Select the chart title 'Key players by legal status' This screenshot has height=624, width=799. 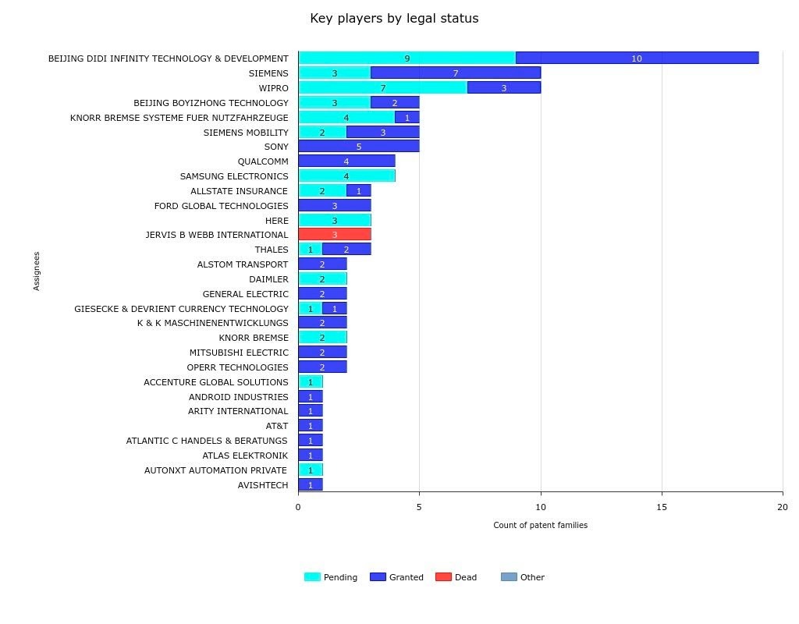click(394, 19)
